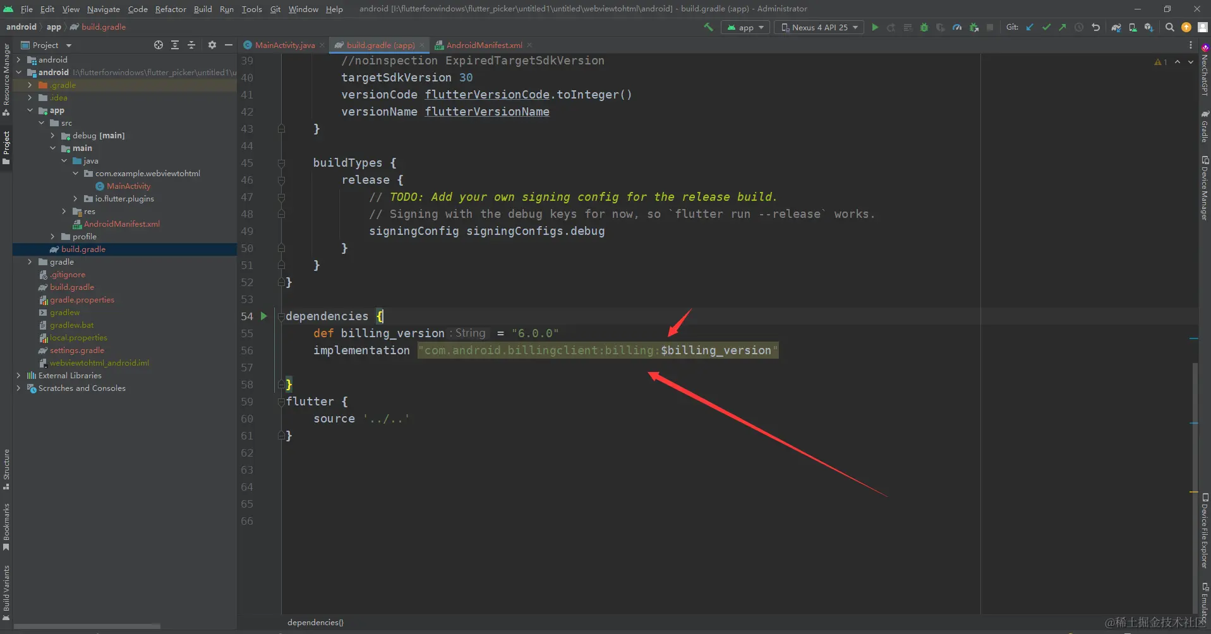The height and width of the screenshot is (634, 1211).
Task: Collapse the src folder
Action: tap(41, 123)
